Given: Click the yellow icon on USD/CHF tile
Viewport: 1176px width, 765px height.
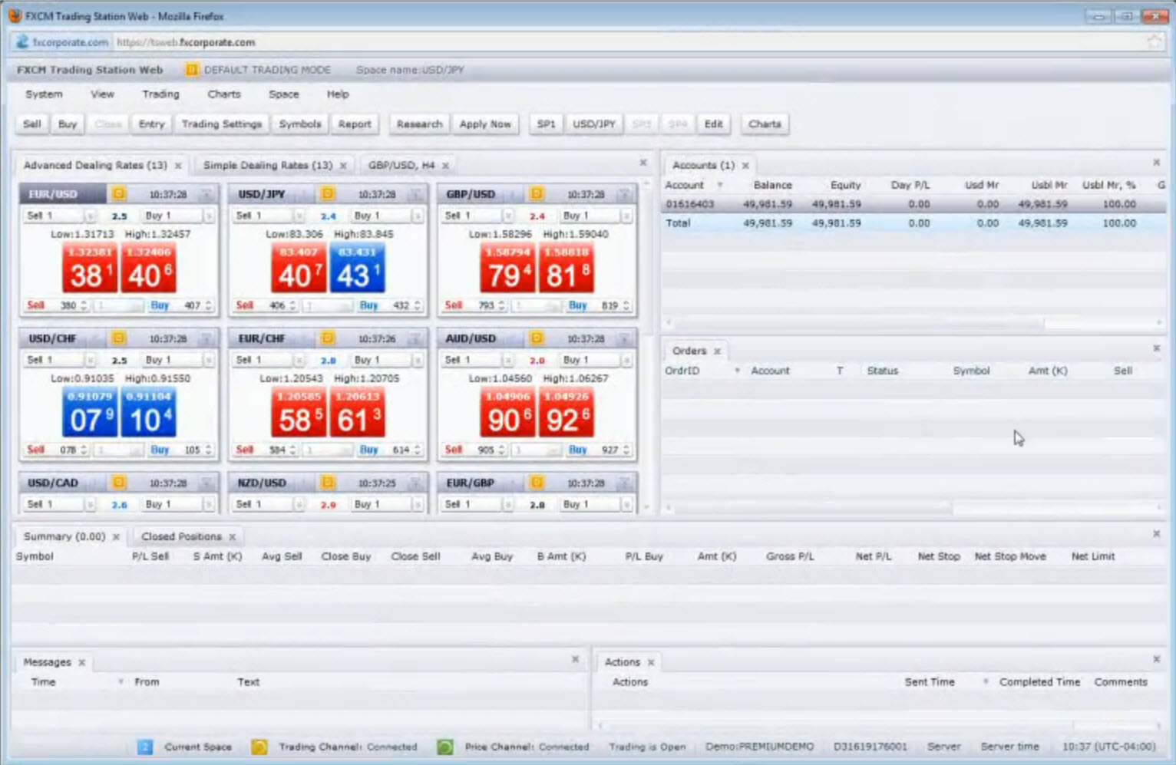Looking at the screenshot, I should 118,338.
